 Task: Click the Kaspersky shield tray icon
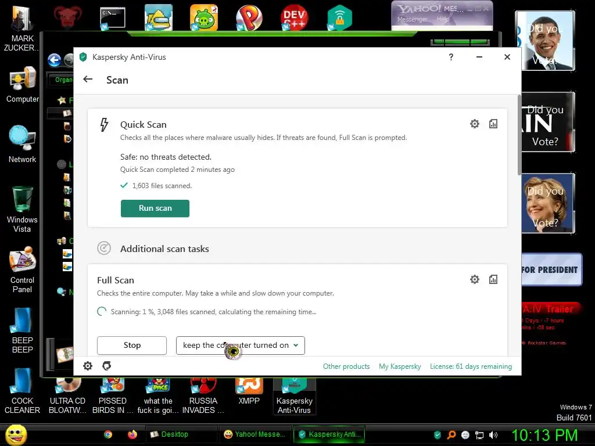pyautogui.click(x=438, y=434)
